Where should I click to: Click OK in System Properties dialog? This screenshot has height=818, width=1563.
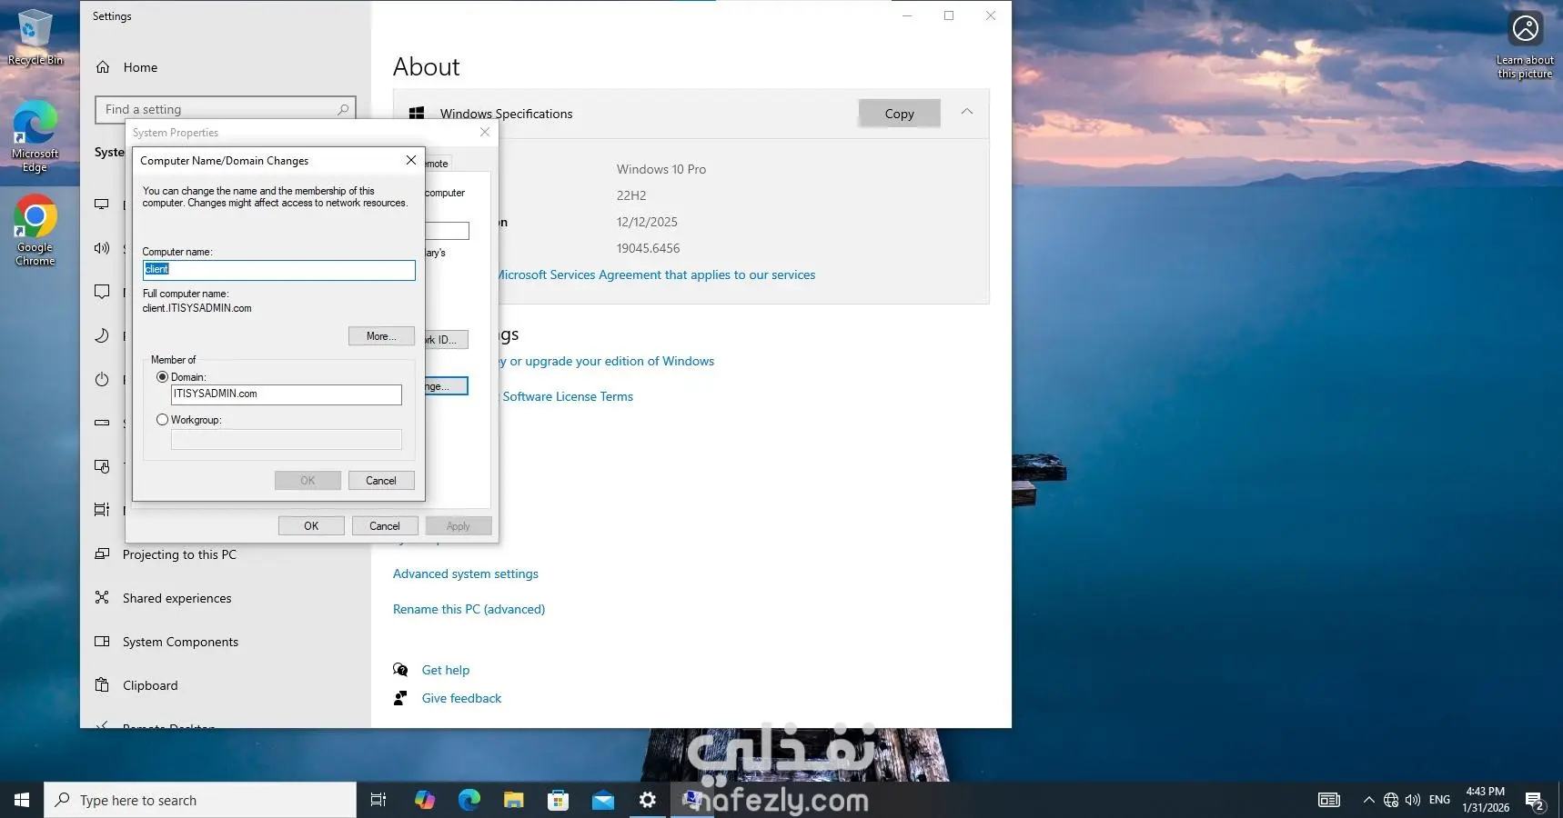[x=311, y=526]
